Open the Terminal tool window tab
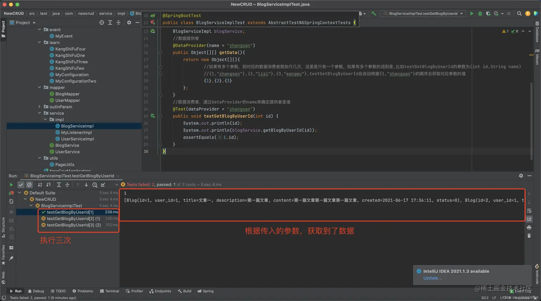 tap(109, 291)
